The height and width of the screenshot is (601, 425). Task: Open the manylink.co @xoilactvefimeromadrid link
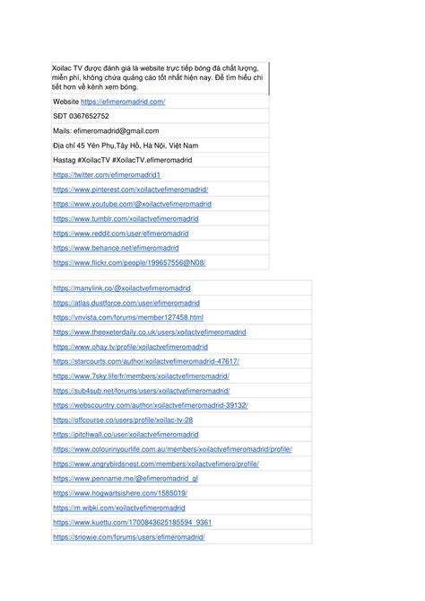(x=122, y=288)
